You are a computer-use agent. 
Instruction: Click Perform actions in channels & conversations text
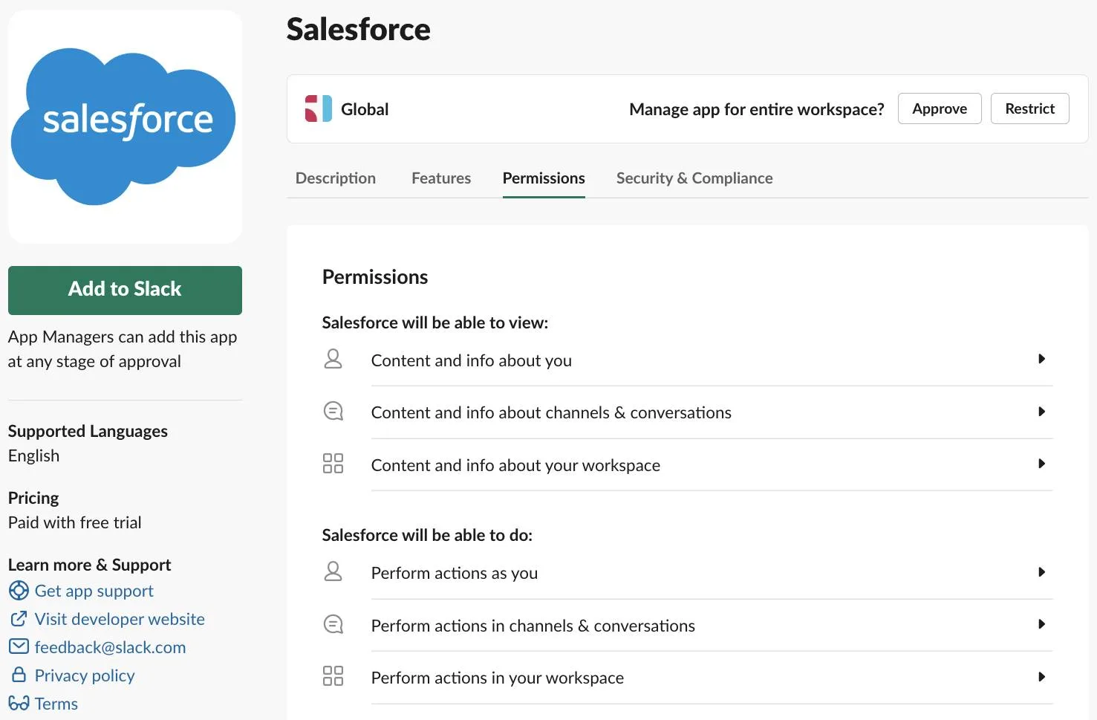[533, 626]
